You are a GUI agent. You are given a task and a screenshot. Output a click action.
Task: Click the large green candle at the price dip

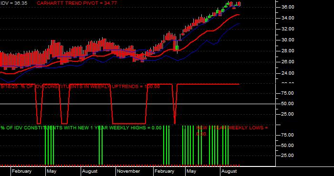point(177,48)
